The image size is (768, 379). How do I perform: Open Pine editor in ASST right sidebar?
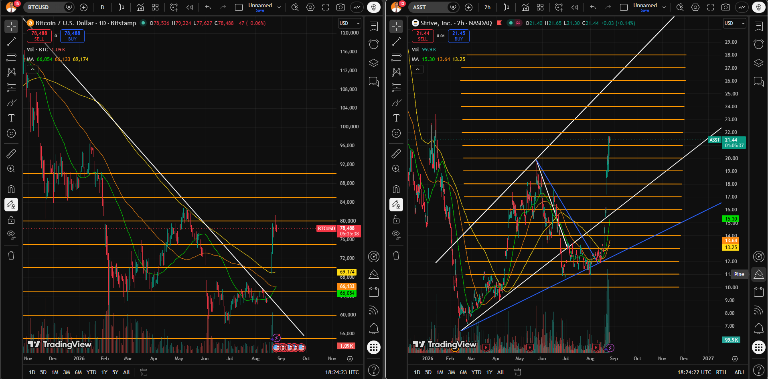[x=759, y=274]
